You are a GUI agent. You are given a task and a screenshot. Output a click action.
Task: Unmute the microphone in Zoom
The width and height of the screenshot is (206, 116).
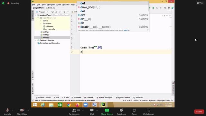click(7, 112)
